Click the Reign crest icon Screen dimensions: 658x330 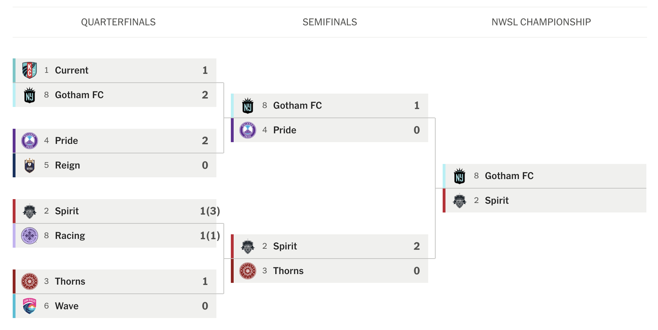point(30,165)
